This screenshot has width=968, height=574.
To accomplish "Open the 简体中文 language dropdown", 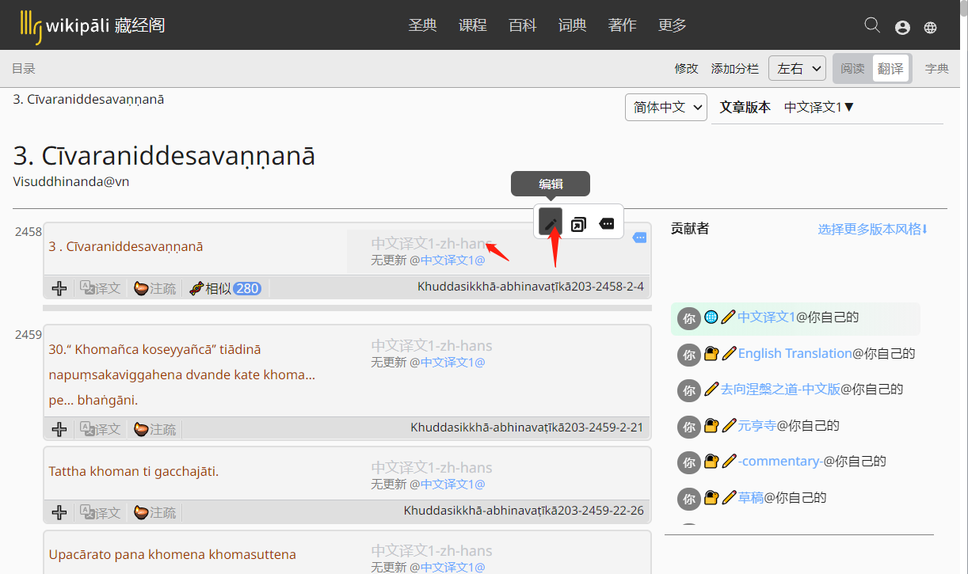I will click(666, 107).
